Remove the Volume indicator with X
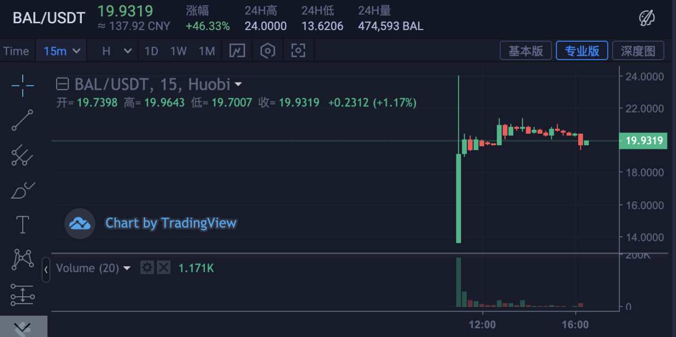Screen dimensions: 676x337 pyautogui.click(x=164, y=268)
